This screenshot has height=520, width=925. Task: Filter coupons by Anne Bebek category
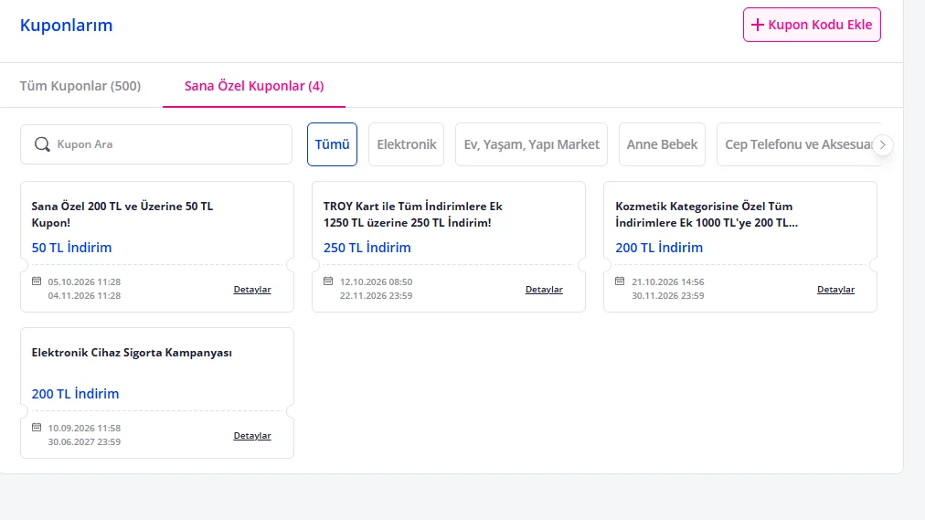pyautogui.click(x=662, y=144)
